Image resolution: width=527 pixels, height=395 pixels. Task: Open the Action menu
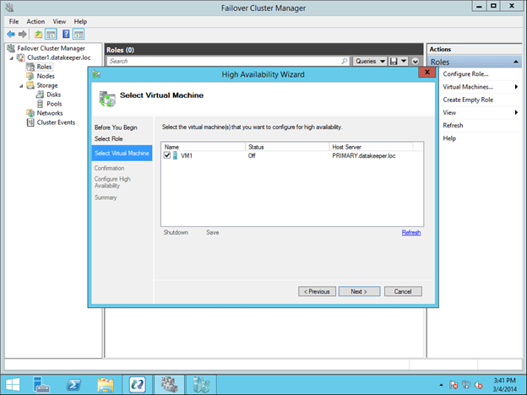pos(35,21)
